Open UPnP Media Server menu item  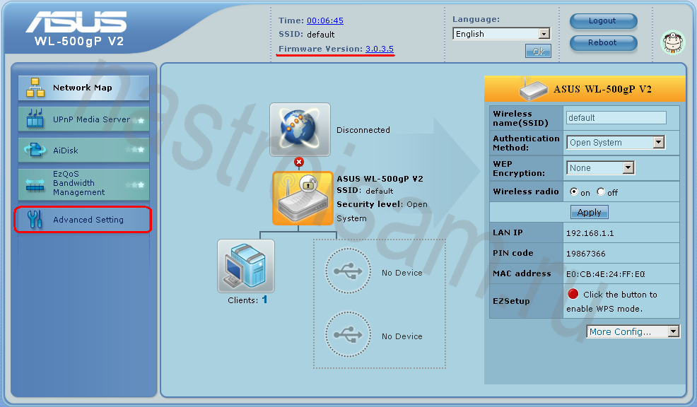point(83,119)
